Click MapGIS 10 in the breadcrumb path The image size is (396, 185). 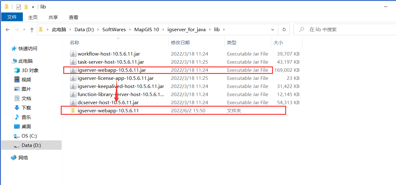click(x=147, y=30)
